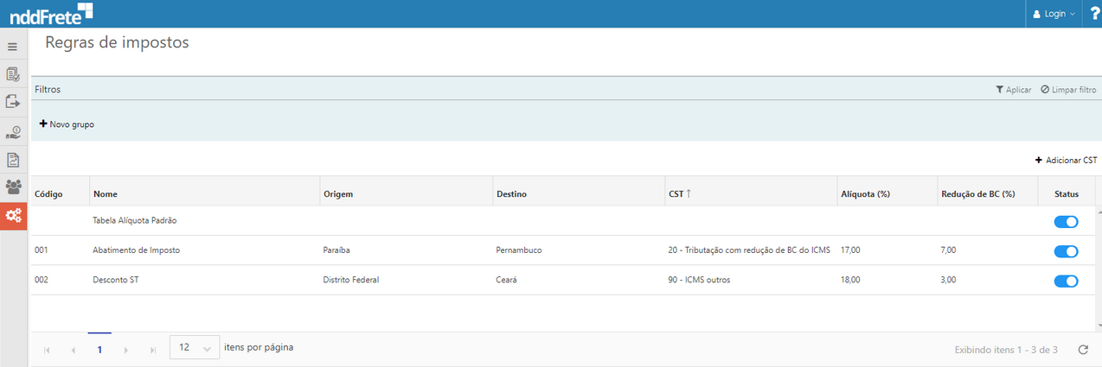The image size is (1102, 367).
Task: Open the items per page dropdown
Action: [x=194, y=348]
